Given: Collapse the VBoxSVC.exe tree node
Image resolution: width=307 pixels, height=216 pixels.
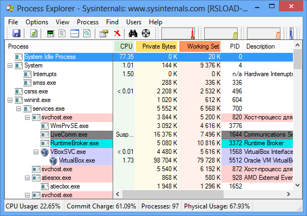Looking at the screenshot, I should [x=36, y=152].
